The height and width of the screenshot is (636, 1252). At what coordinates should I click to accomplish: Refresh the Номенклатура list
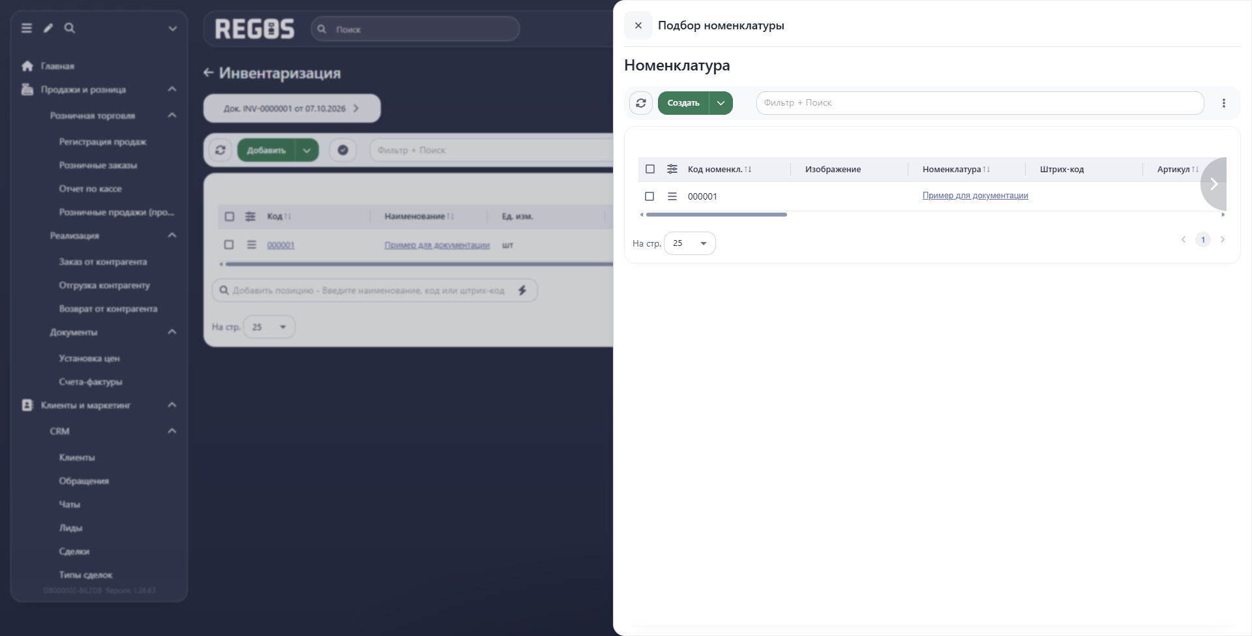pos(641,103)
